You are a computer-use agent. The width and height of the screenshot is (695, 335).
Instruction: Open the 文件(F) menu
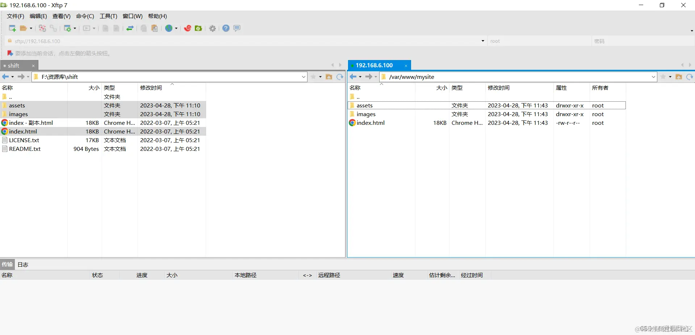pos(16,16)
